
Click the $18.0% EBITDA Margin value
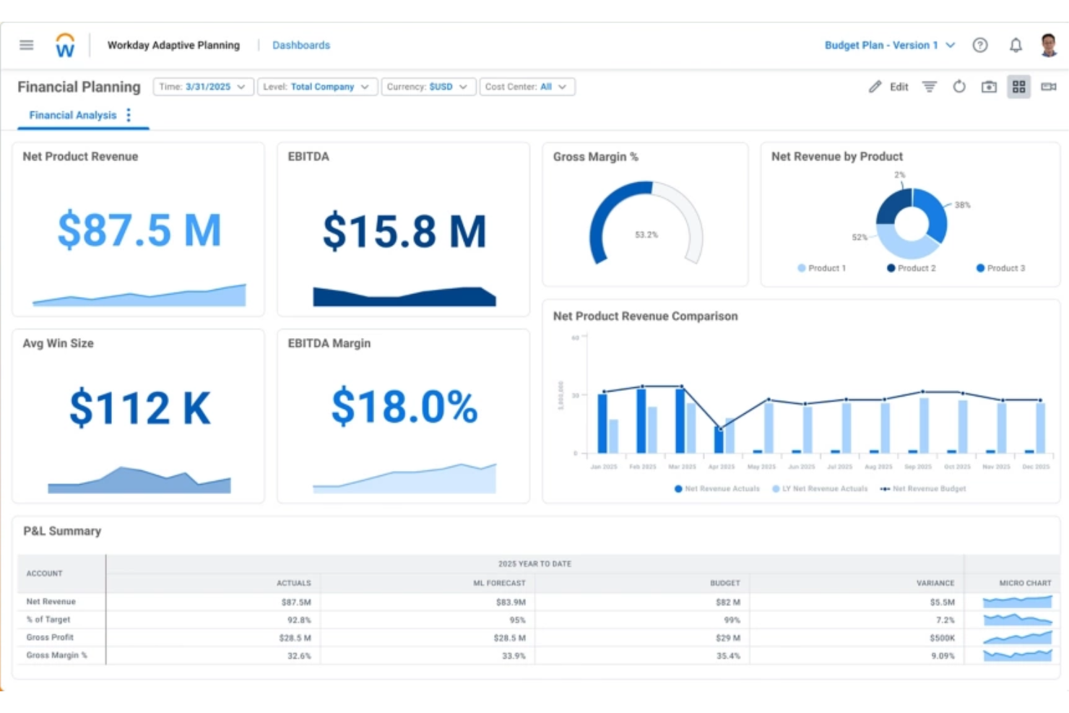pos(404,406)
